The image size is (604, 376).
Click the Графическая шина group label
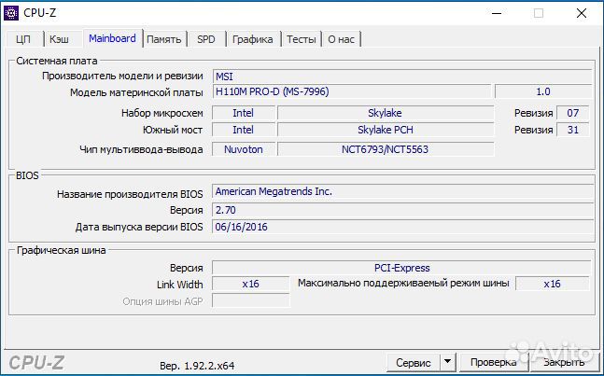coord(61,250)
